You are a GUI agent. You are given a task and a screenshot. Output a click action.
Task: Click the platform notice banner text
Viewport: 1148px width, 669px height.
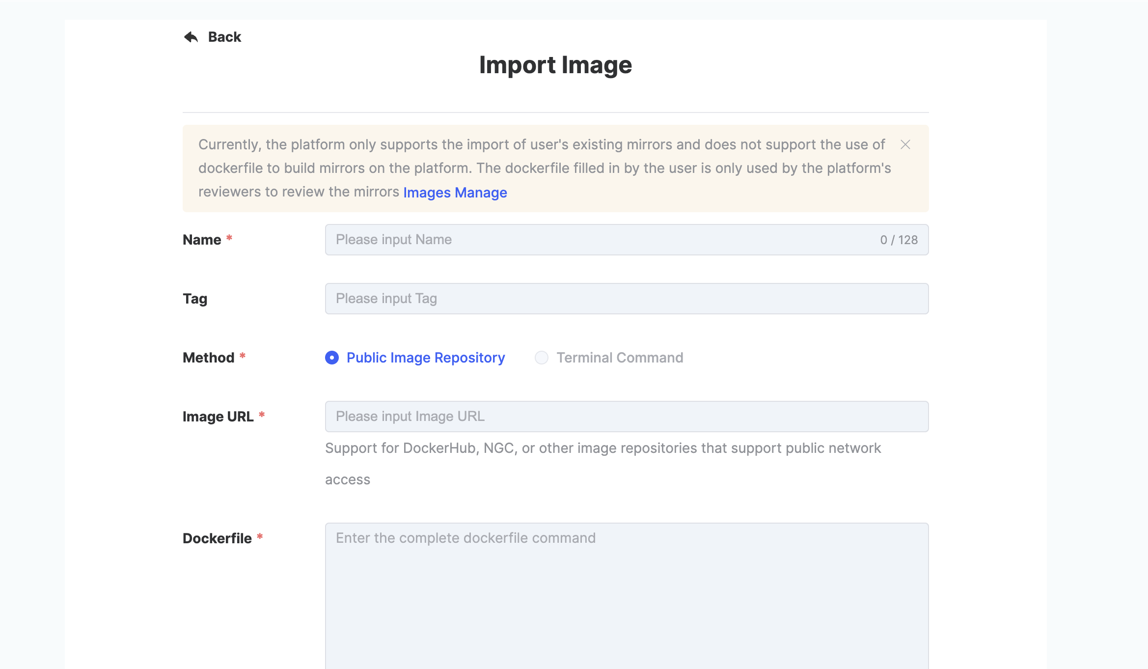pos(540,168)
